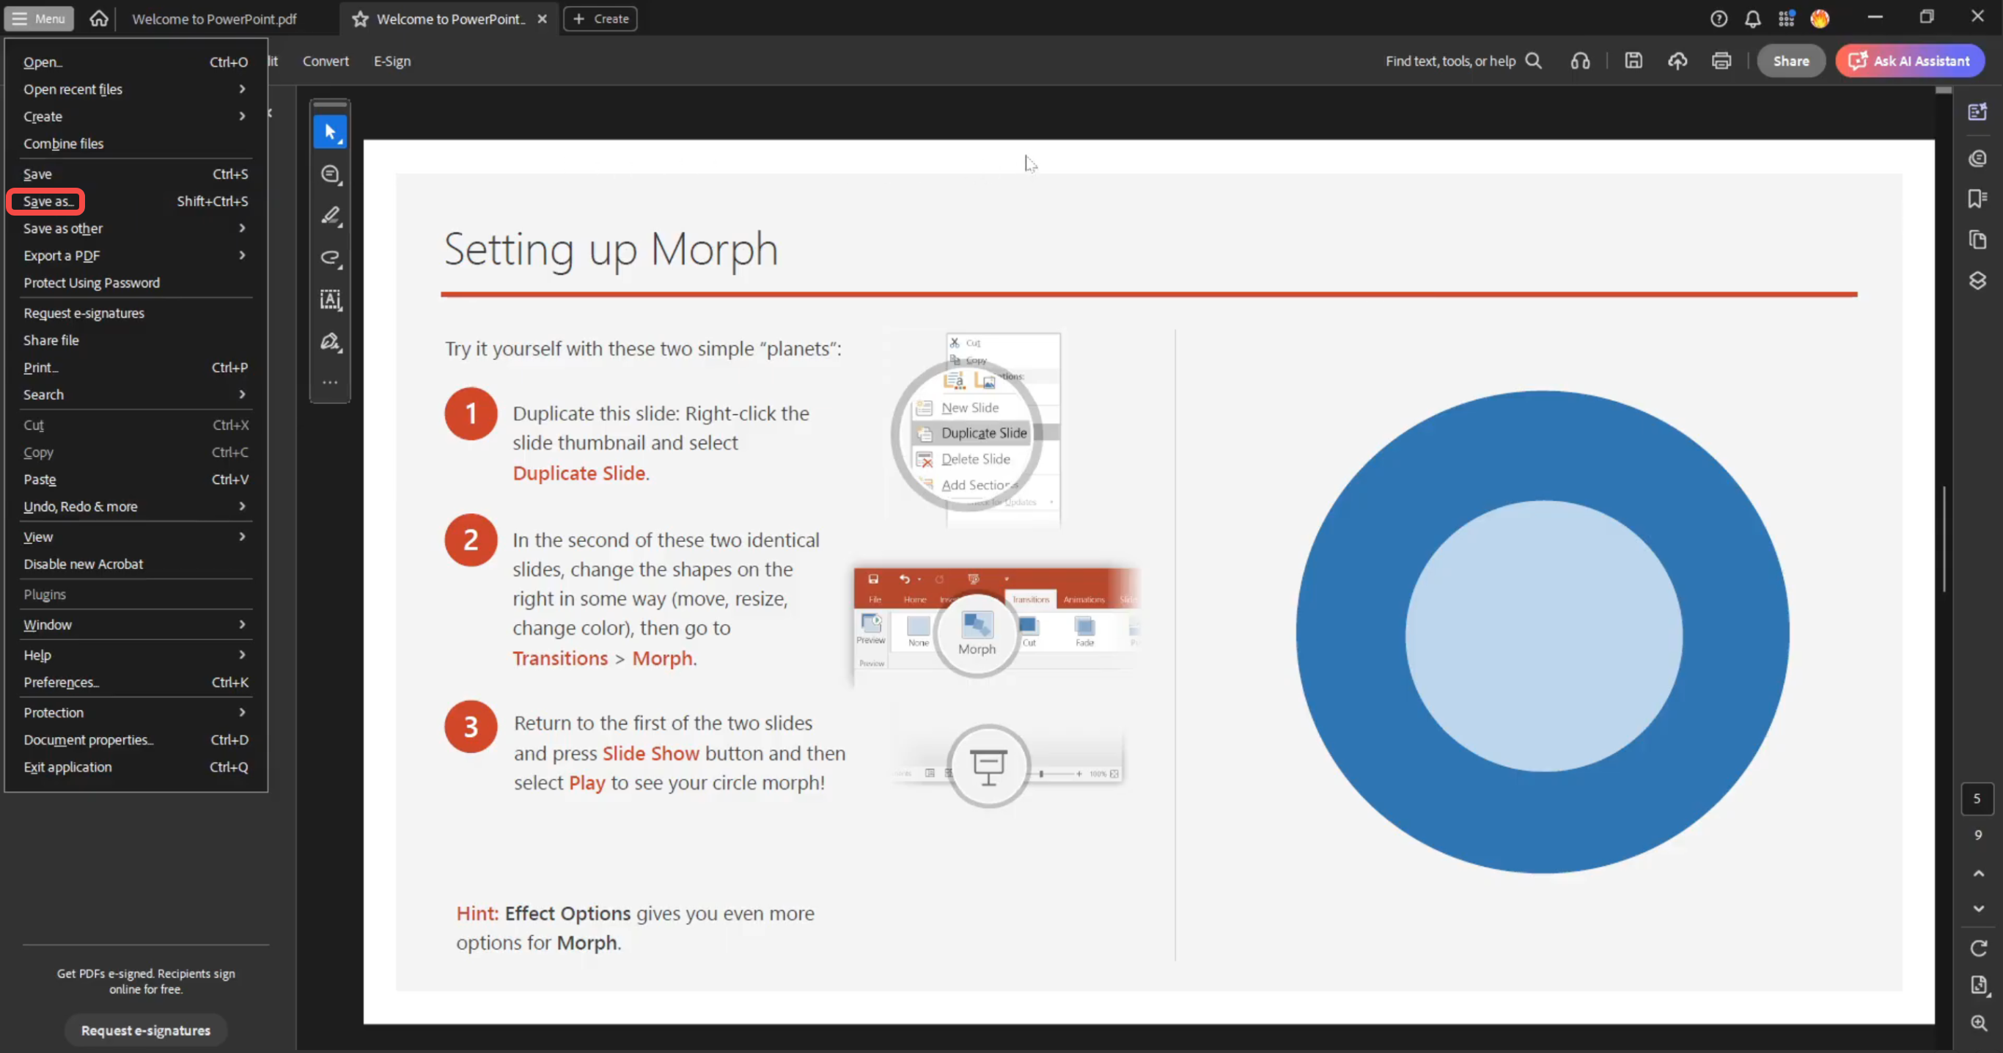The image size is (2003, 1053).
Task: Open the Bookmarks panel in right rail
Action: pos(1978,199)
